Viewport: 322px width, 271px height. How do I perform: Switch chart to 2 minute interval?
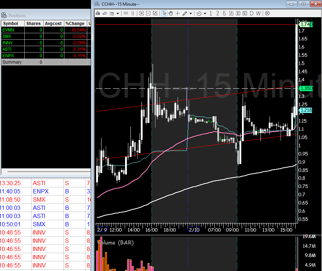(x=218, y=13)
